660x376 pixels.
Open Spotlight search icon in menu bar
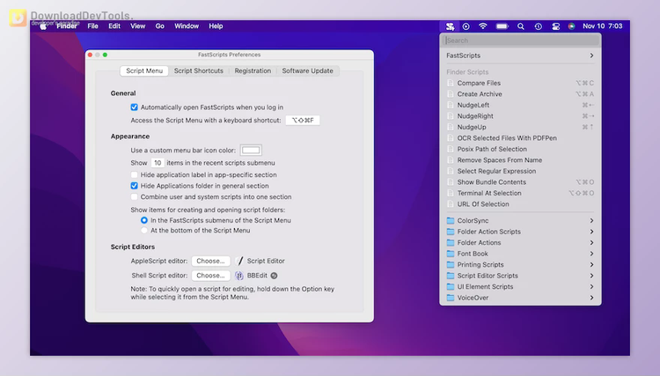click(521, 26)
